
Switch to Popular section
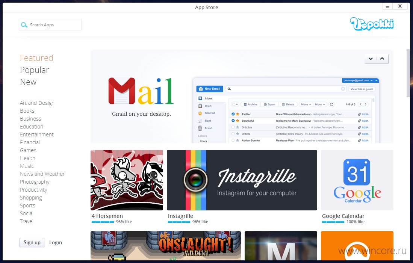35,70
